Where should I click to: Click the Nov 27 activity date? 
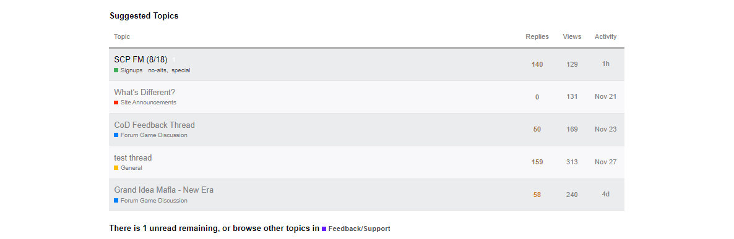(606, 162)
